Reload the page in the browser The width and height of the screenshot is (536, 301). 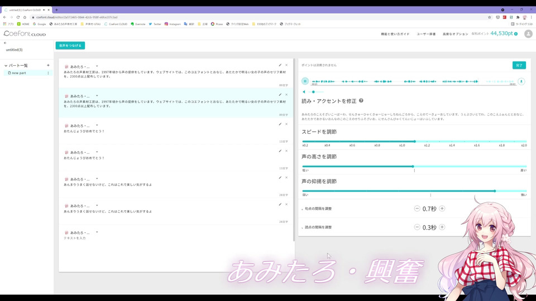tap(18, 17)
